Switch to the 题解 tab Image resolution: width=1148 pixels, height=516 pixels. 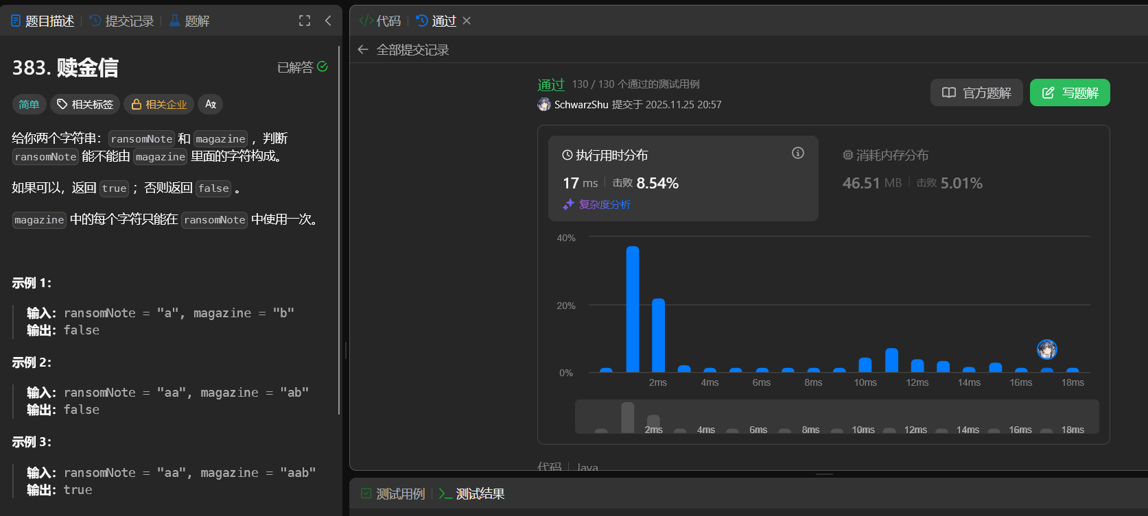click(189, 21)
